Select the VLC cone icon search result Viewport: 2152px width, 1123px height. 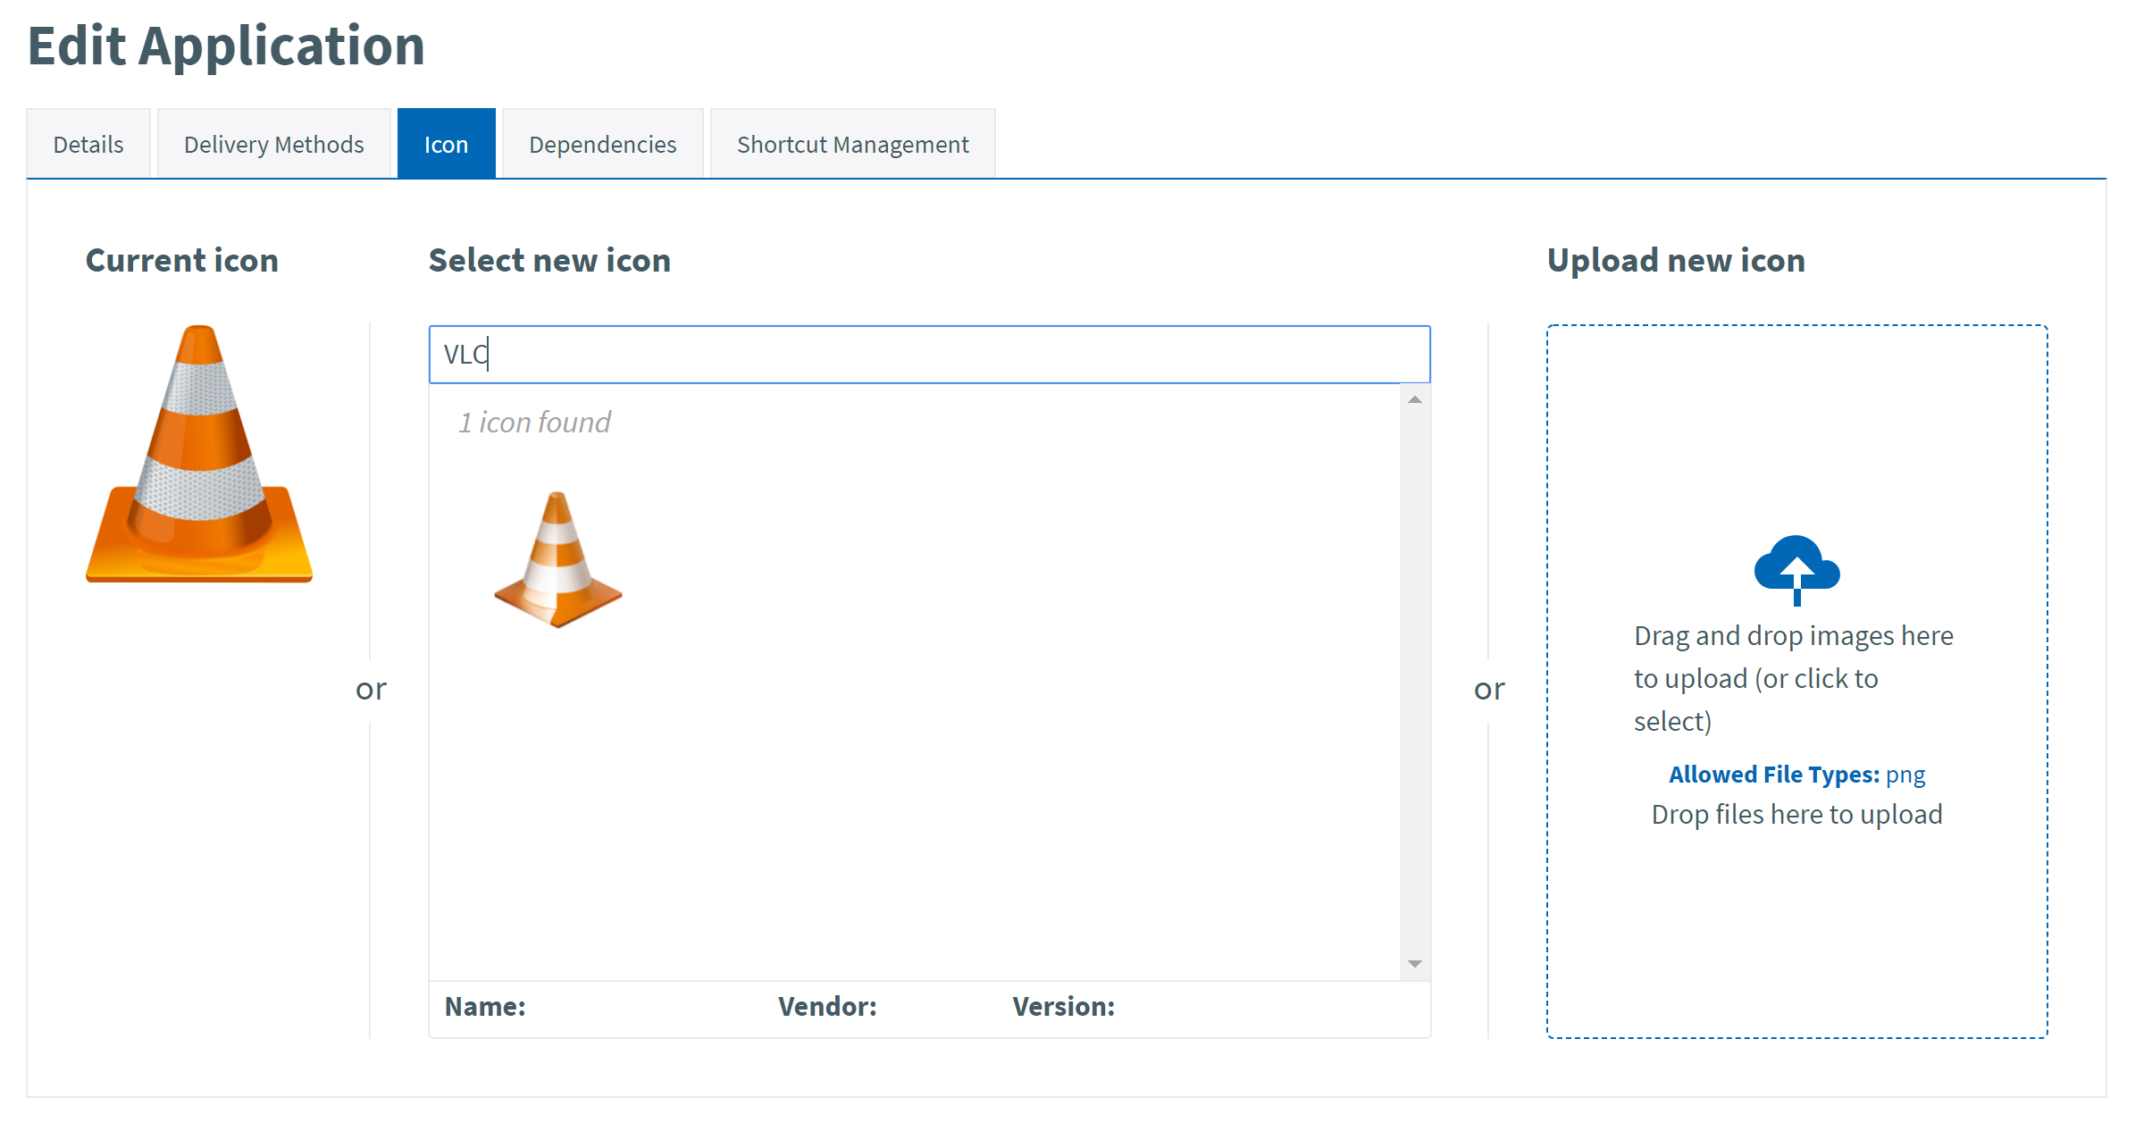[557, 558]
